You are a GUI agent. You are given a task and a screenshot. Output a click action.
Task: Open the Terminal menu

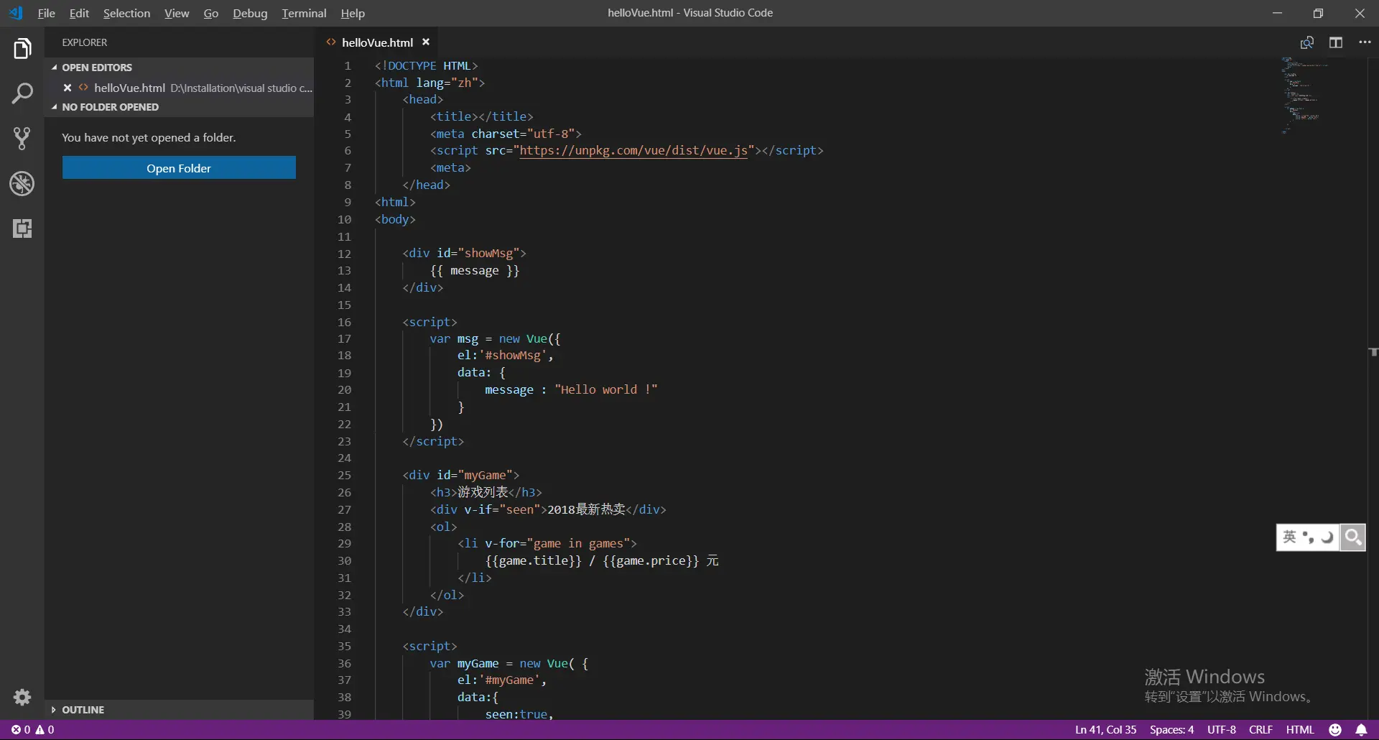click(304, 13)
